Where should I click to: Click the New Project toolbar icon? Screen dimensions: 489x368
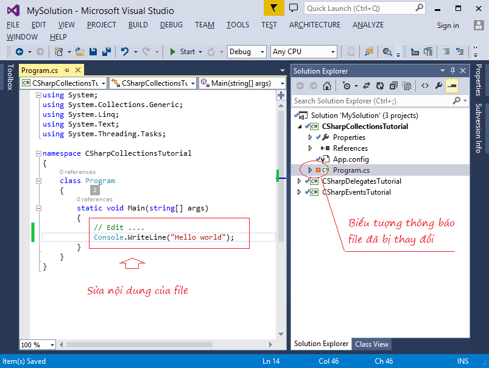pyautogui.click(x=58, y=52)
